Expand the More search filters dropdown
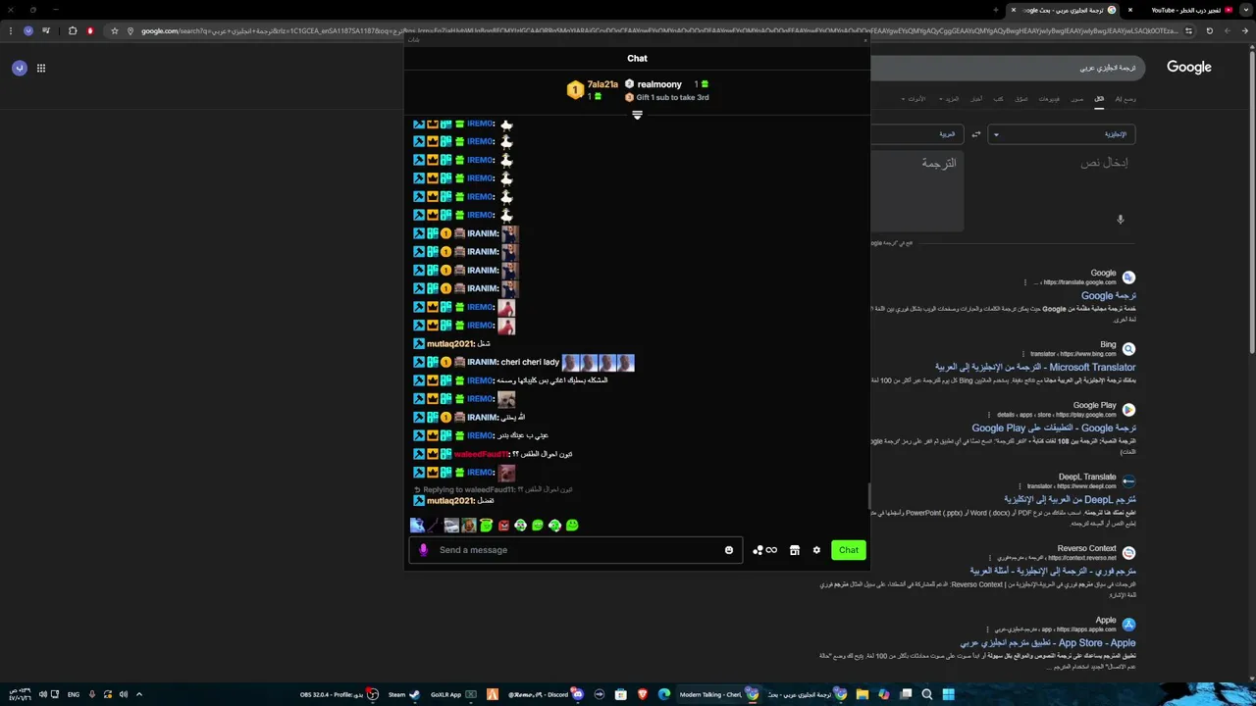This screenshot has height=706, width=1256. (948, 99)
